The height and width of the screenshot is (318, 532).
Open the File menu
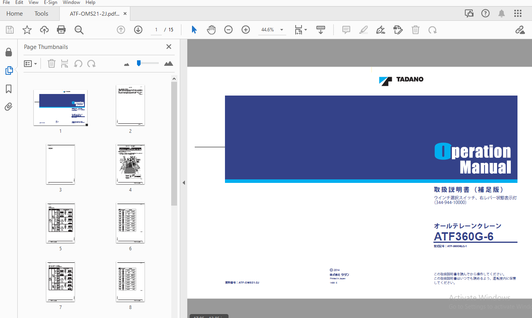6,2
